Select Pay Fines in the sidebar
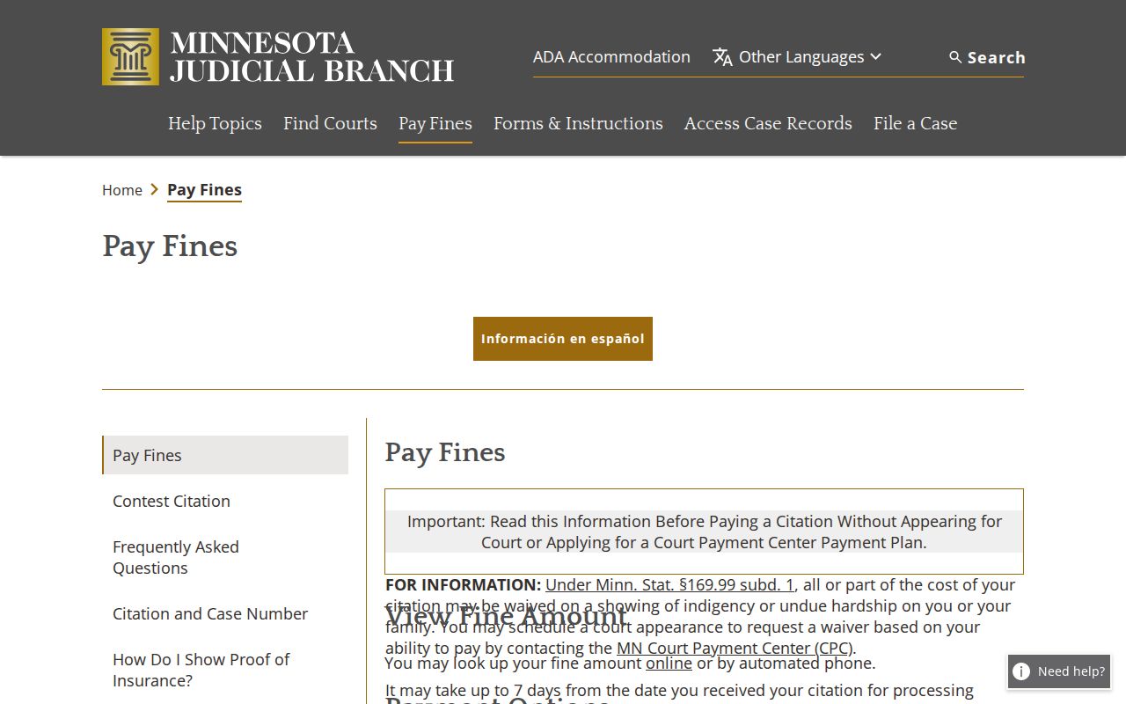 (225, 455)
